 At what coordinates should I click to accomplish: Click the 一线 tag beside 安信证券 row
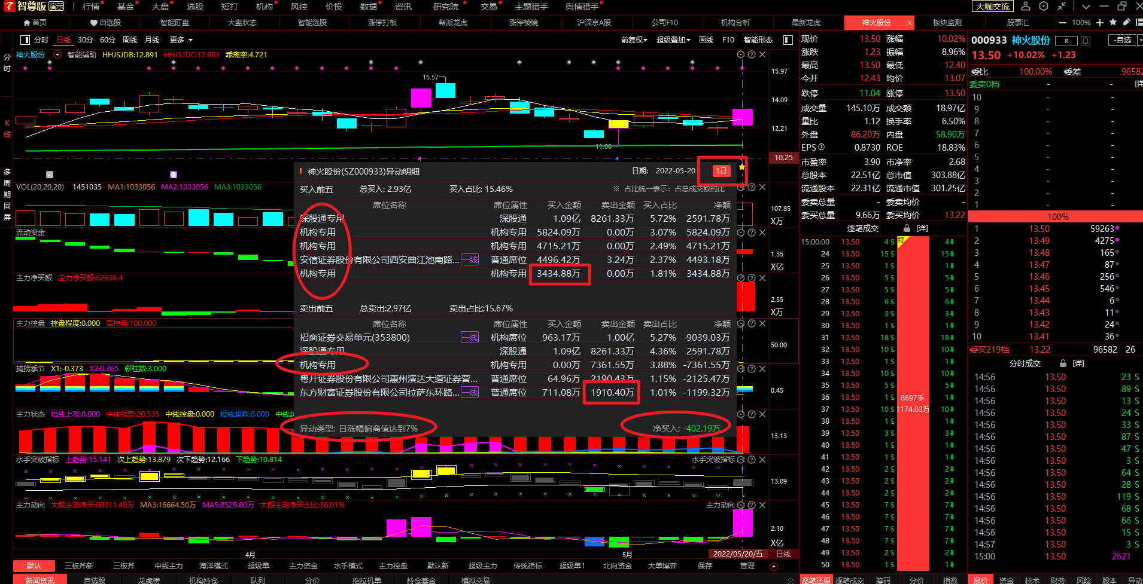[470, 259]
